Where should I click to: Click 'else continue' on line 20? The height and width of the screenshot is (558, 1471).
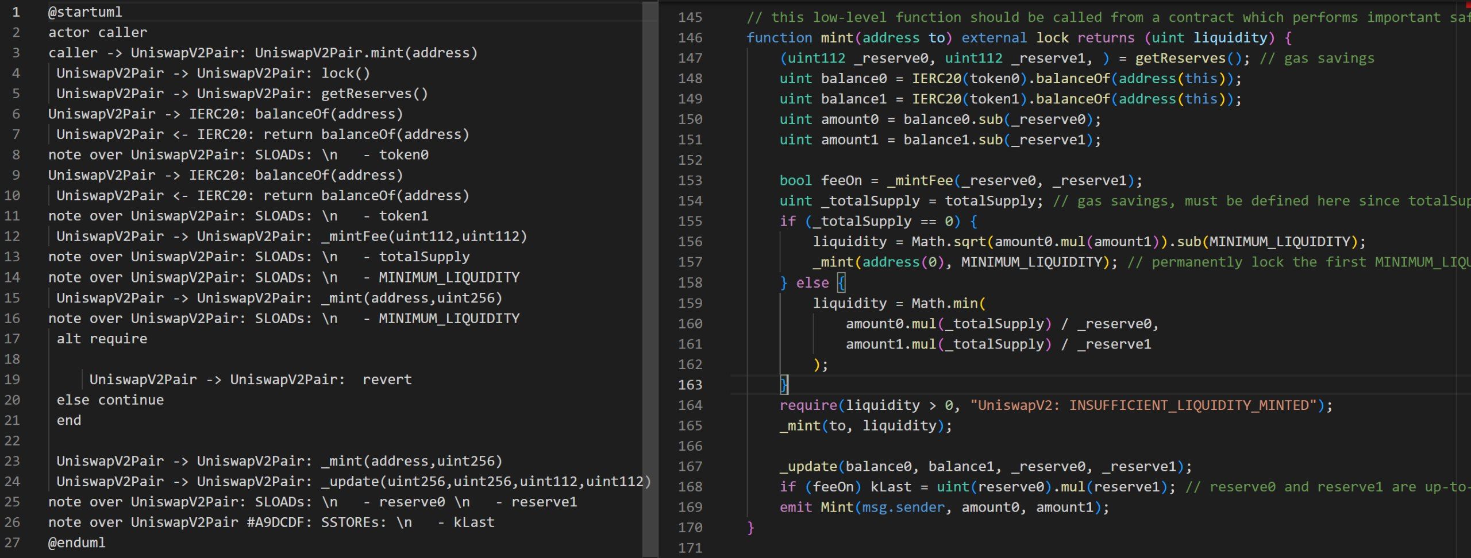click(x=110, y=400)
